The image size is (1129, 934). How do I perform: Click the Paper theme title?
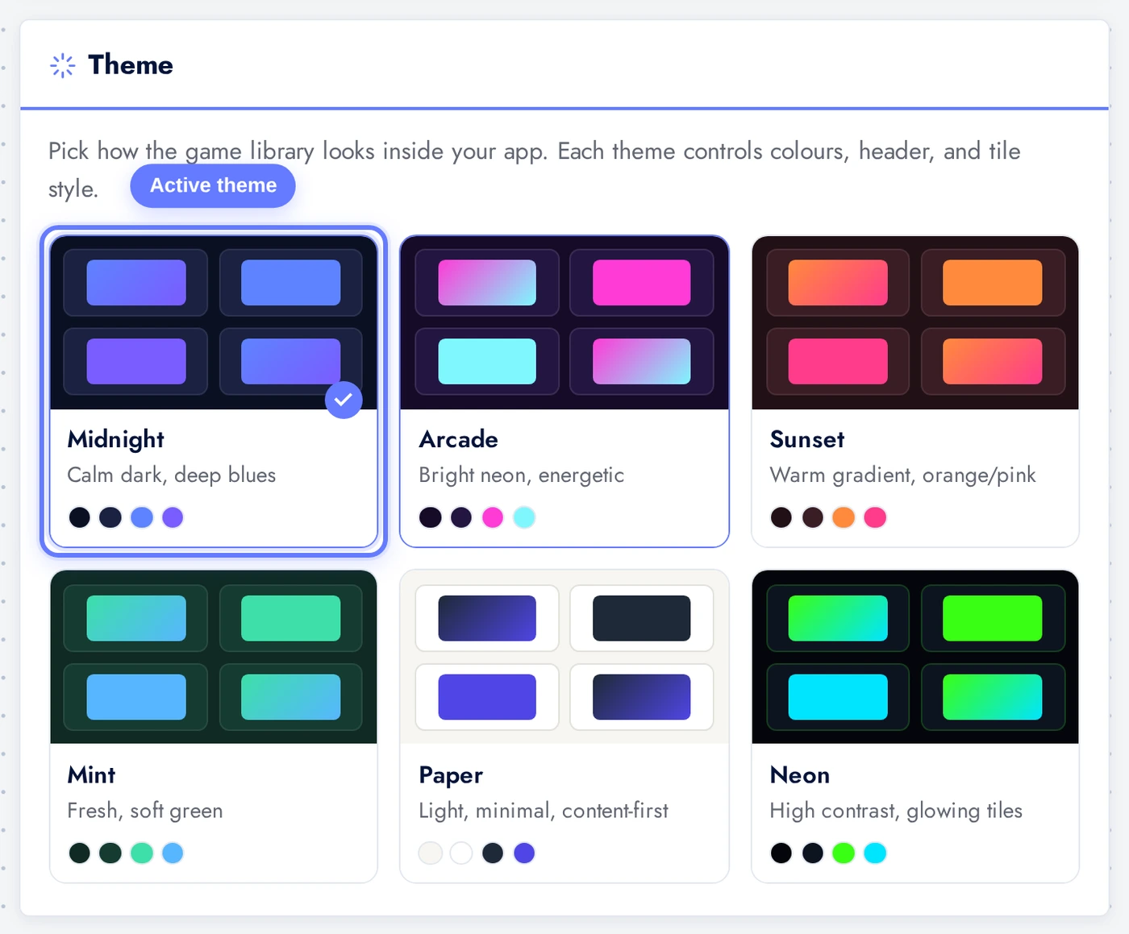(x=451, y=775)
